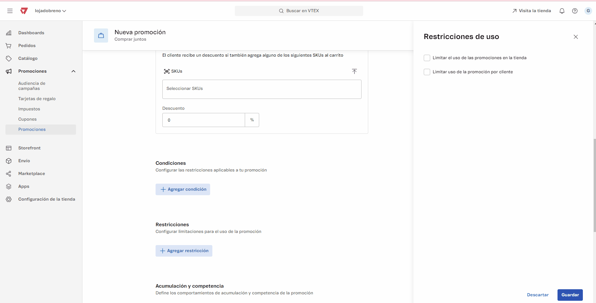
Task: Open the lojadobreno store switcher
Action: 50,11
